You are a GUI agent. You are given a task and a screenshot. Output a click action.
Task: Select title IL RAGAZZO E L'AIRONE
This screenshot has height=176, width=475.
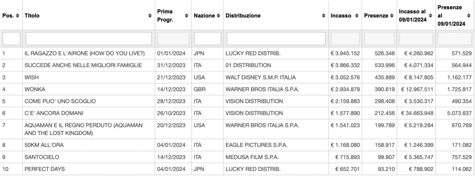pyautogui.click(x=85, y=54)
